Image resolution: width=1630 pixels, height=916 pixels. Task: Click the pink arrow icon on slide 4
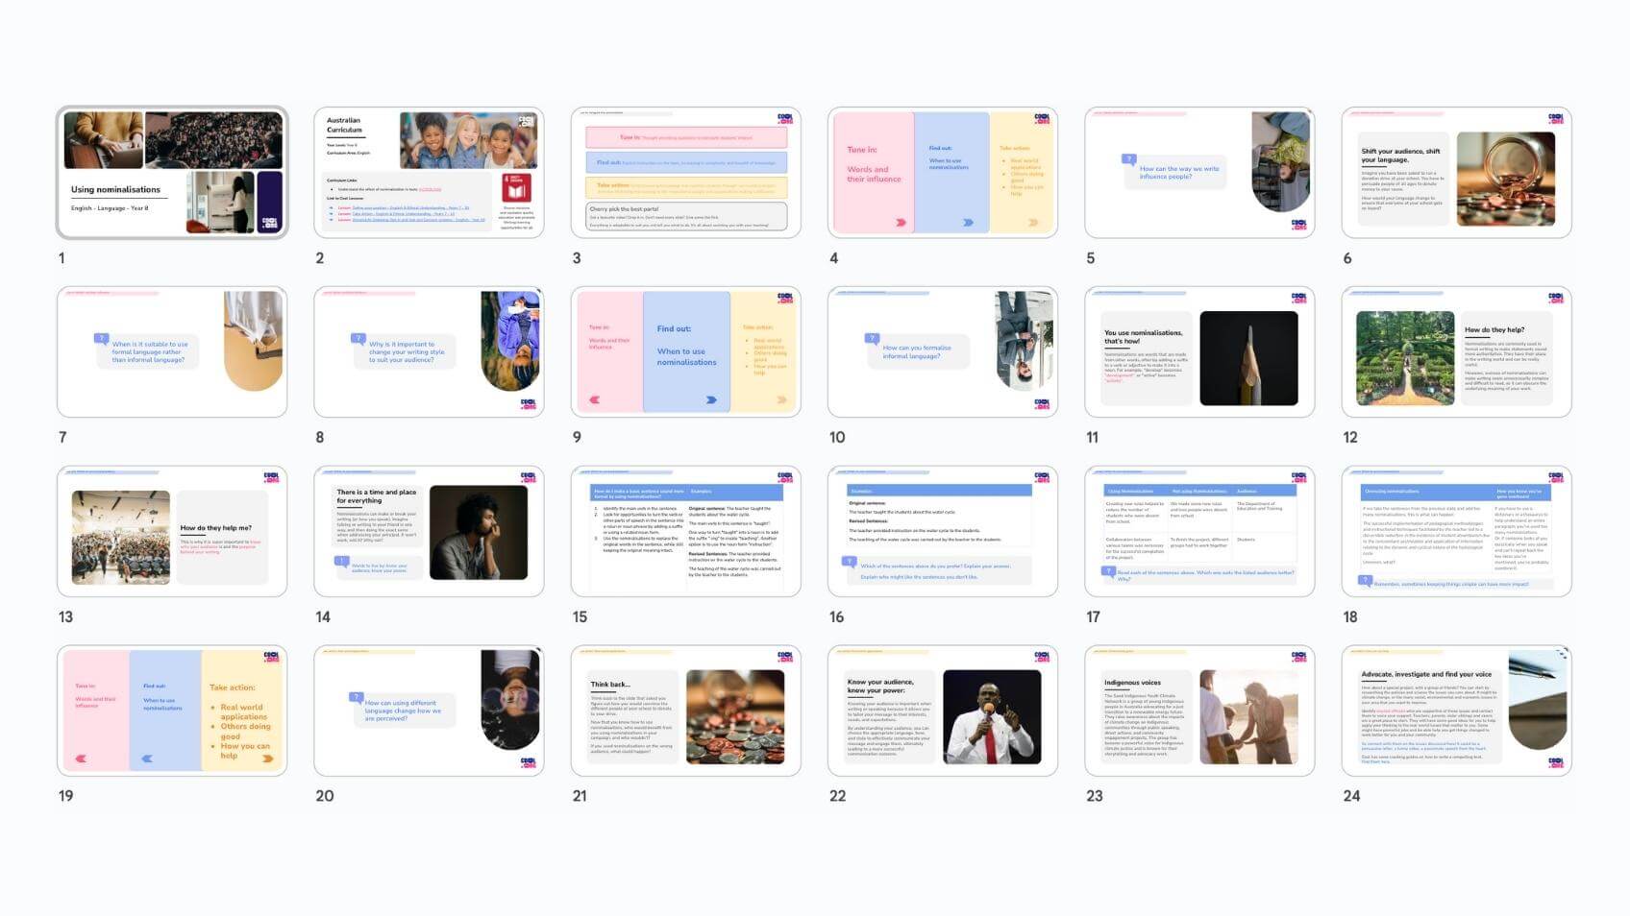tap(901, 222)
